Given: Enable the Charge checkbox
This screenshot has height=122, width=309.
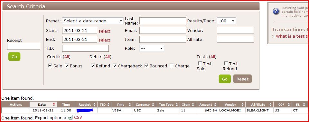Looking at the screenshot, I should click(x=172, y=66).
